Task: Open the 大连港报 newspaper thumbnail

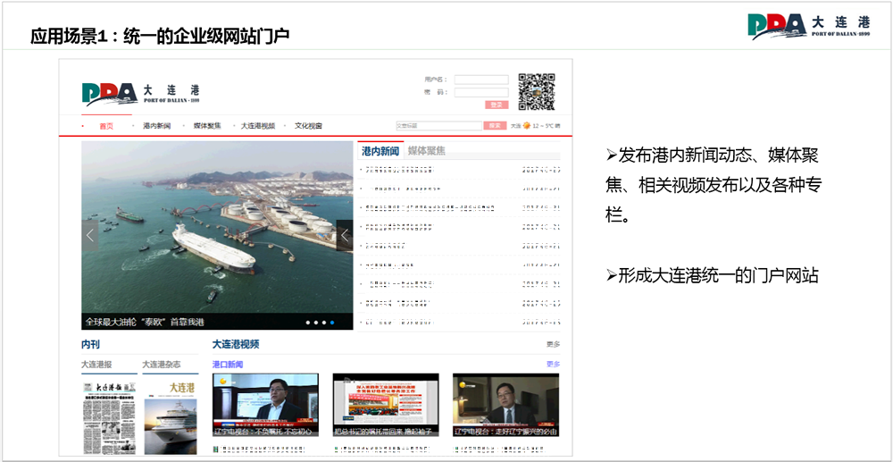Action: point(109,418)
